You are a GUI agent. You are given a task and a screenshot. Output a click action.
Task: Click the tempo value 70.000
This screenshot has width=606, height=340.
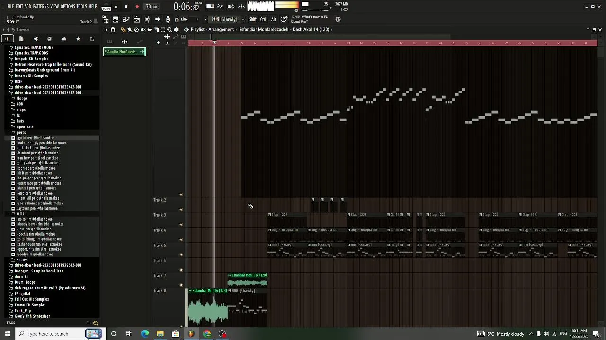tap(151, 7)
